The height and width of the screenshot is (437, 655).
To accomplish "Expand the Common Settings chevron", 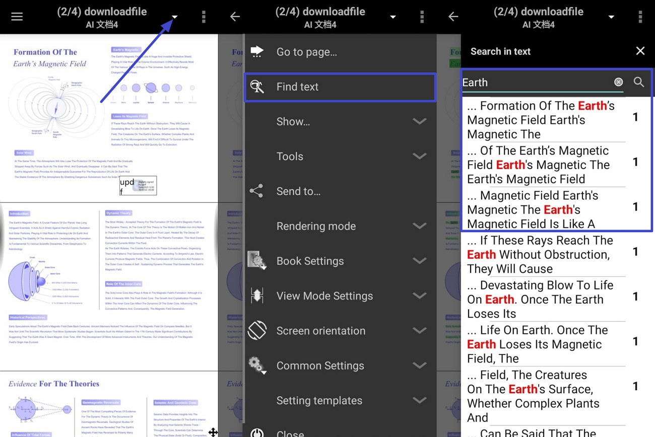I will point(420,366).
